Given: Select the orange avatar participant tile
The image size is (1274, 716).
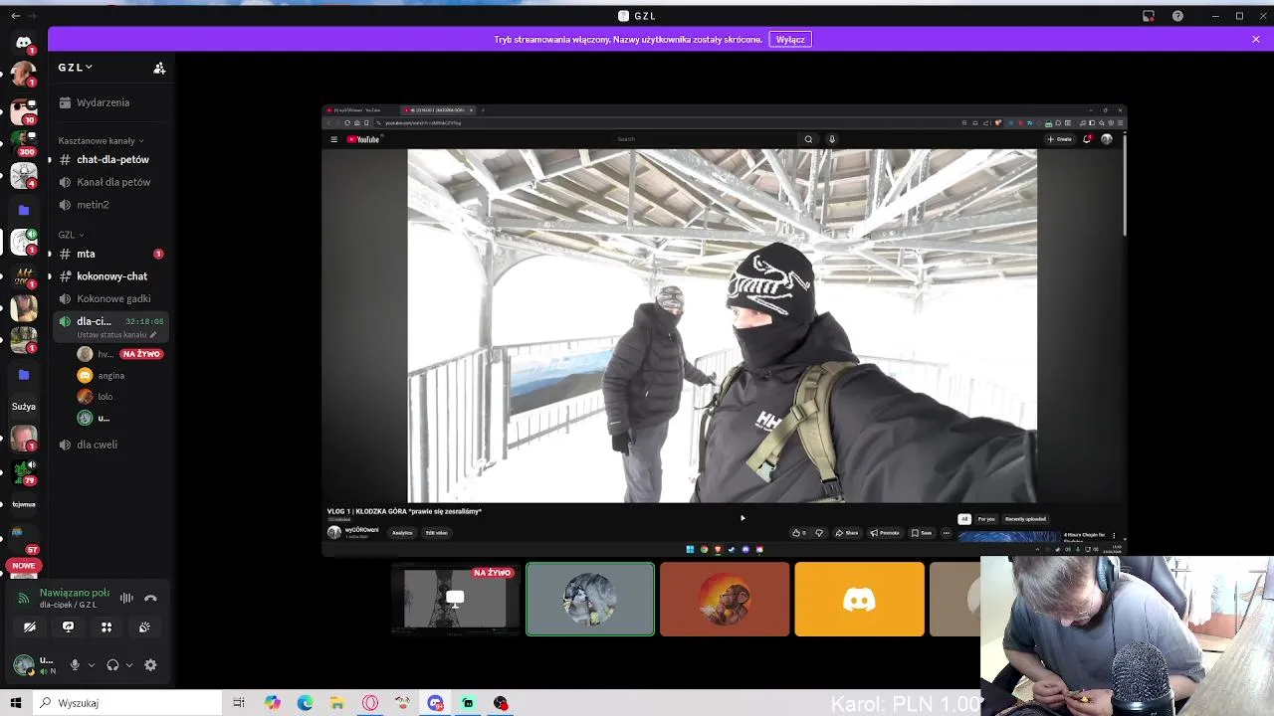Looking at the screenshot, I should click(725, 599).
